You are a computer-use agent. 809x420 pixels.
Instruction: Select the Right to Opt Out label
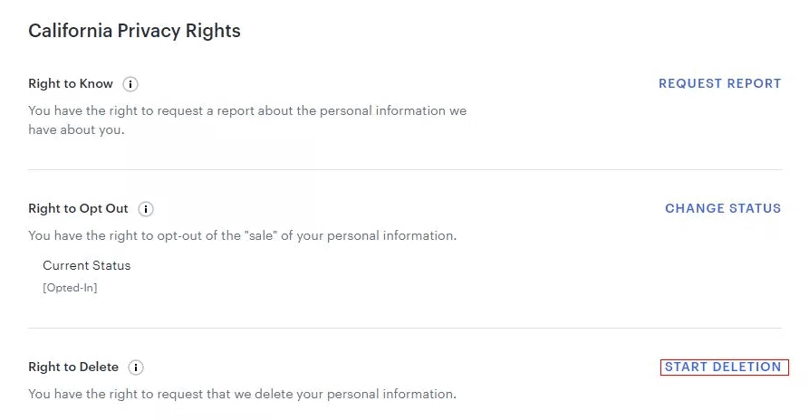(x=78, y=208)
